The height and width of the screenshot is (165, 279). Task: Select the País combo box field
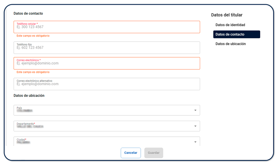click(x=105, y=110)
